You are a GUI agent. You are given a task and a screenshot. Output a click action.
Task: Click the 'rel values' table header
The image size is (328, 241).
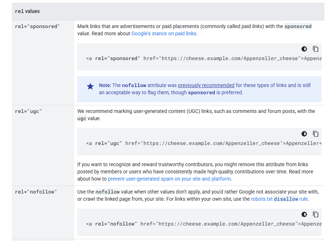168,12
